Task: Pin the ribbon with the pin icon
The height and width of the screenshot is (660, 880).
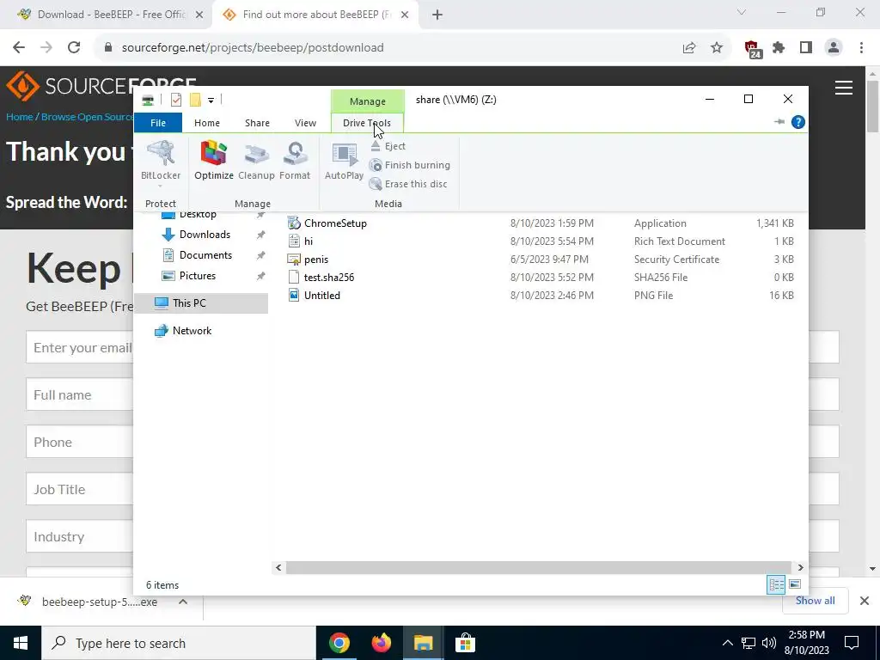Action: pyautogui.click(x=779, y=122)
